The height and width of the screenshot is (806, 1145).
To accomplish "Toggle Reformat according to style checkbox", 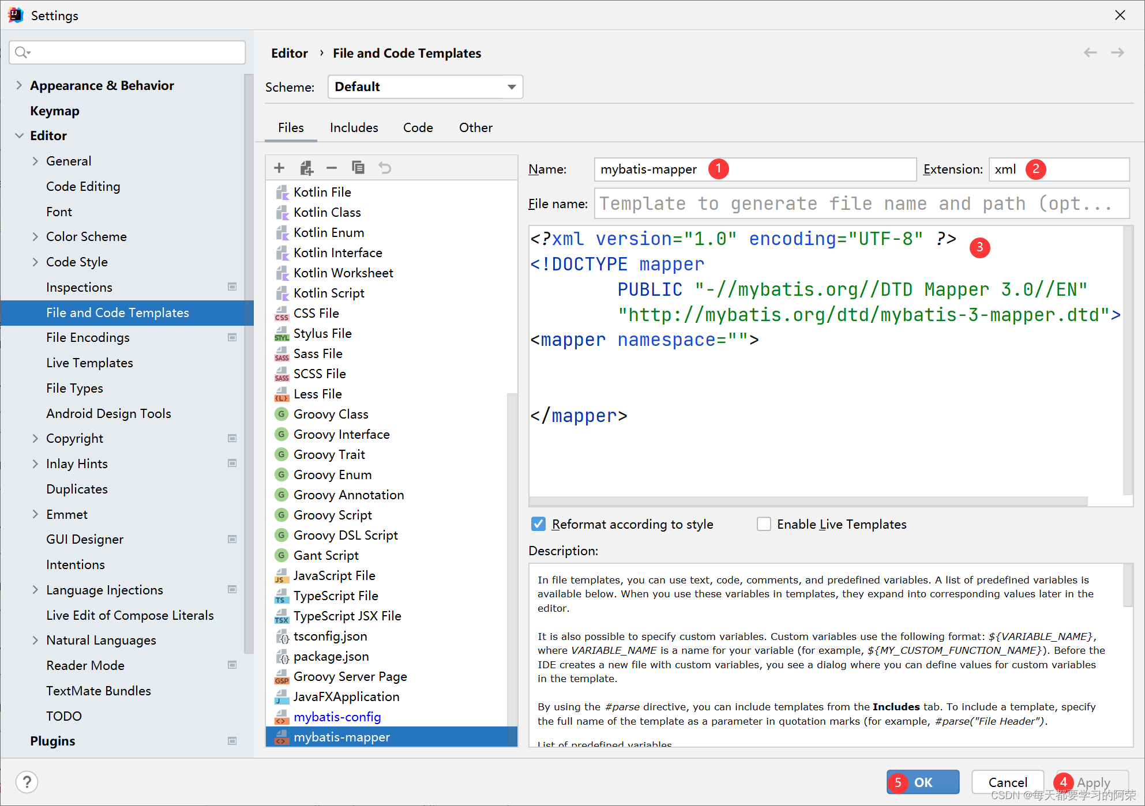I will pyautogui.click(x=538, y=524).
